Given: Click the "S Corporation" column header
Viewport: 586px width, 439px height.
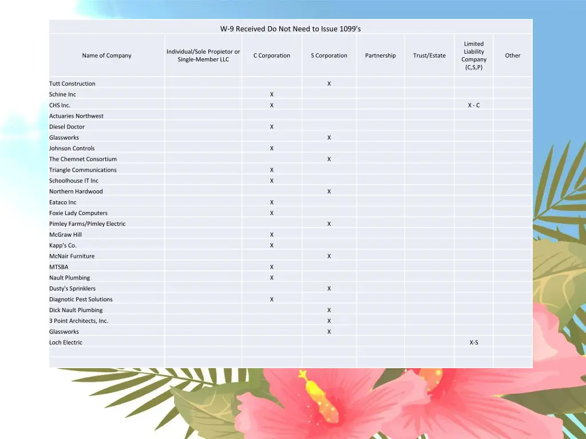Looking at the screenshot, I should [329, 55].
